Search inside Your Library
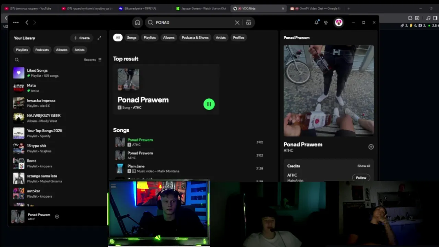This screenshot has width=439, height=247. [x=16, y=60]
